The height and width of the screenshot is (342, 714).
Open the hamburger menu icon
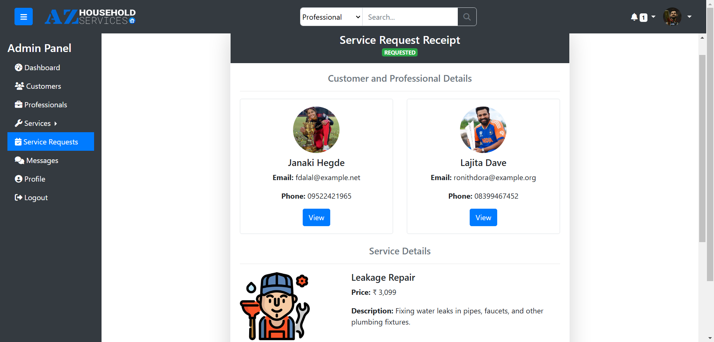tap(23, 16)
